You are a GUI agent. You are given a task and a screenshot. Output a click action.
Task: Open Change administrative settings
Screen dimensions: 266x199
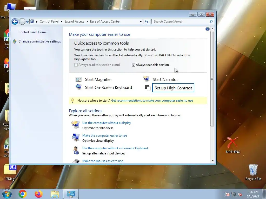click(x=39, y=41)
